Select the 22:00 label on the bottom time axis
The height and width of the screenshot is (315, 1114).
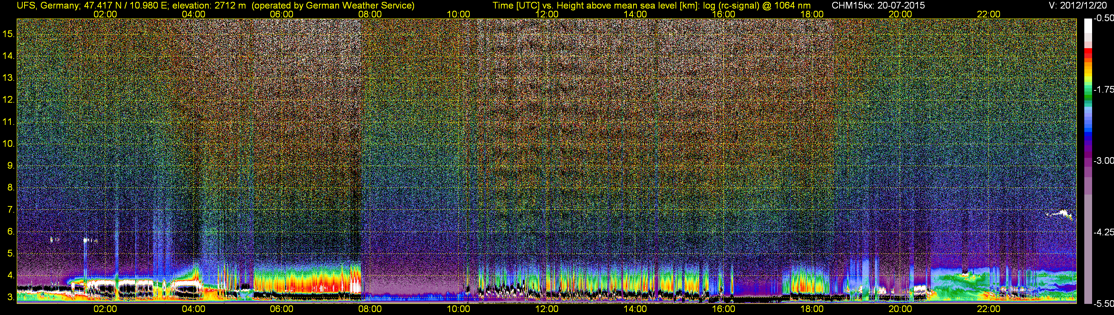(x=988, y=309)
